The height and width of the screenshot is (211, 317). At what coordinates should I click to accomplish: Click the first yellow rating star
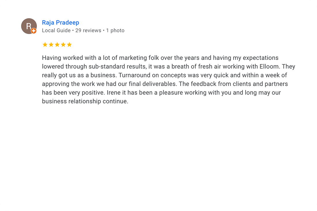pos(45,45)
